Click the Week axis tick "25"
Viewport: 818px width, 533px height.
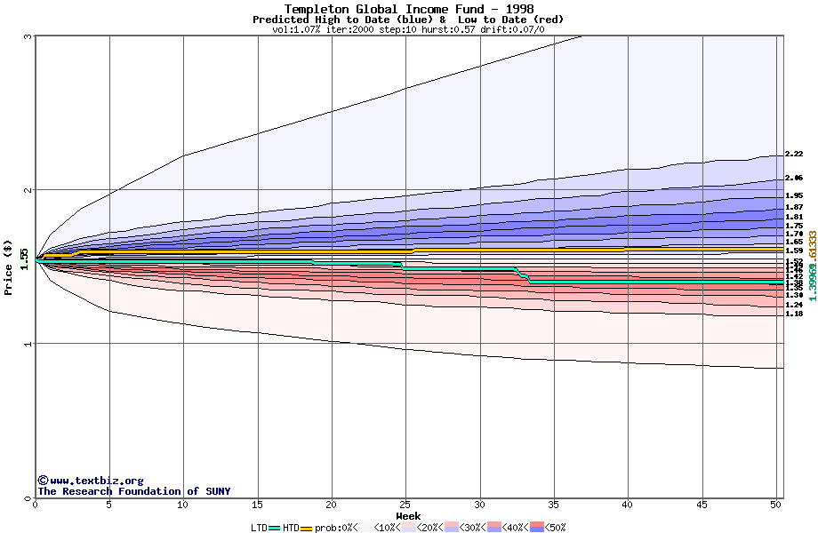405,505
